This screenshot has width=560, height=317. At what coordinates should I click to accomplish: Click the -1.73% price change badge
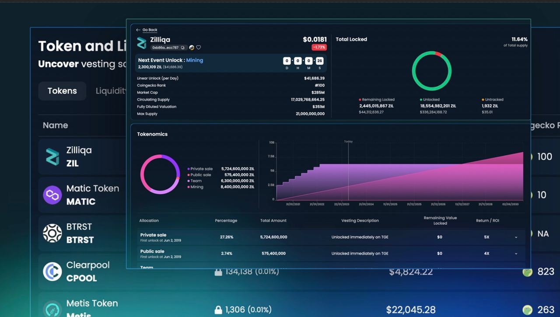tap(319, 47)
